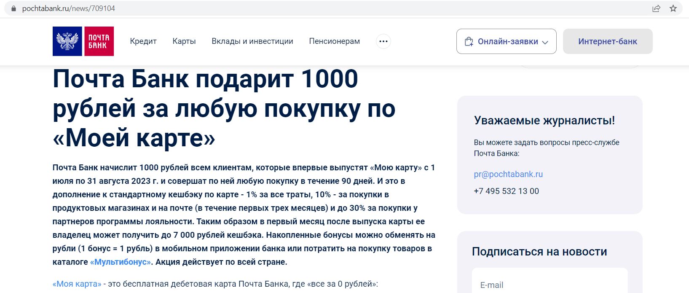The image size is (689, 293).
Task: Click the Подписаться на новости heading
Action: click(x=539, y=252)
